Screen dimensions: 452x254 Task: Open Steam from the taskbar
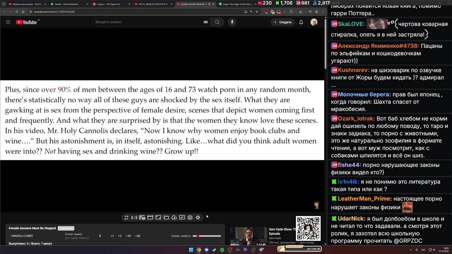(214, 250)
